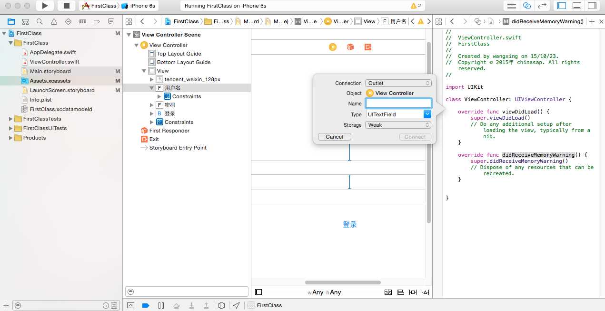605x311 pixels.
Task: Expand the Products folder
Action: [10, 138]
